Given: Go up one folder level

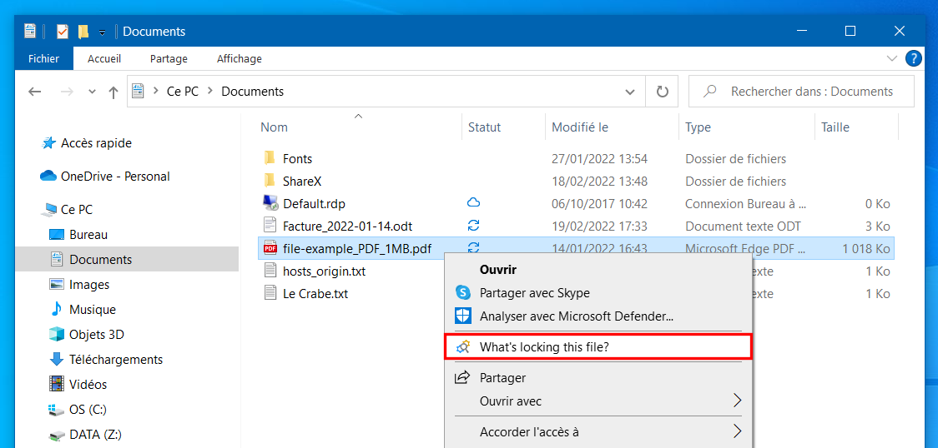Looking at the screenshot, I should [113, 92].
